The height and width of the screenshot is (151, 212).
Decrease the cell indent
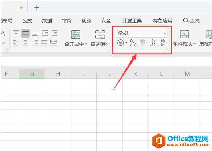pyautogui.click(x=45, y=33)
